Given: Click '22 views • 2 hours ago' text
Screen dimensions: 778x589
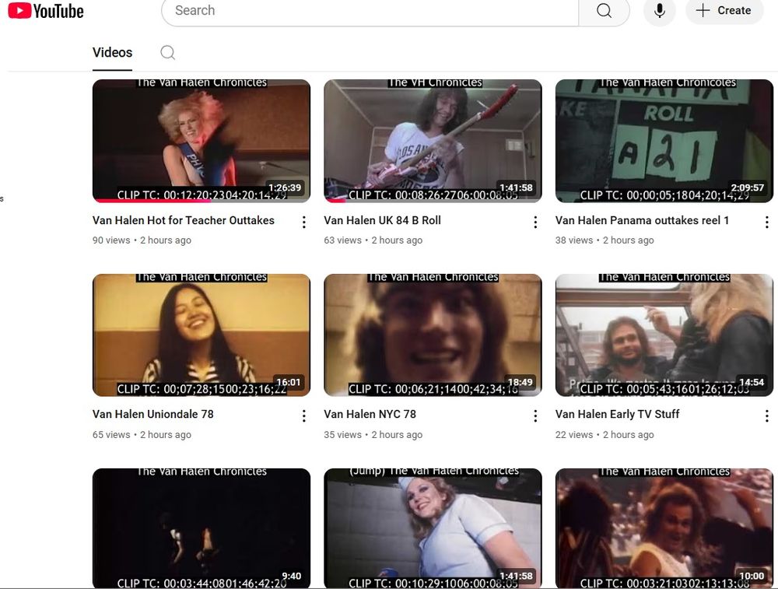Looking at the screenshot, I should (605, 435).
